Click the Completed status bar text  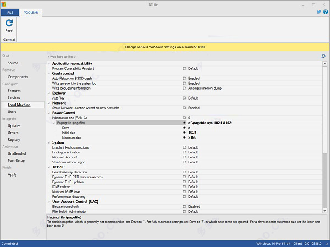[10, 244]
